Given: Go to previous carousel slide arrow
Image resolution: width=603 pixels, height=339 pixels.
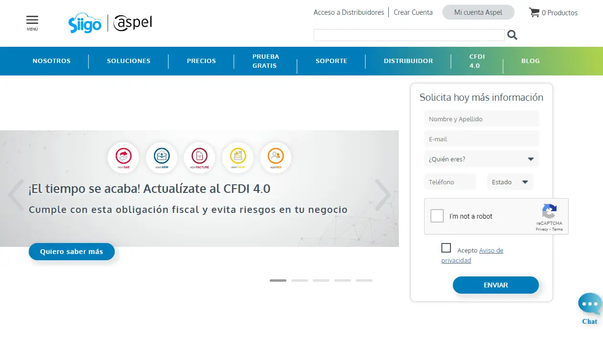Looking at the screenshot, I should click(x=16, y=195).
